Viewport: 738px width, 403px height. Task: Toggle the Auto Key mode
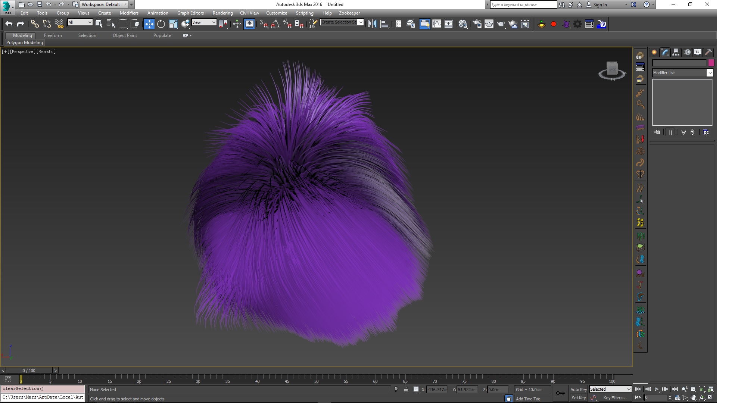(x=578, y=390)
